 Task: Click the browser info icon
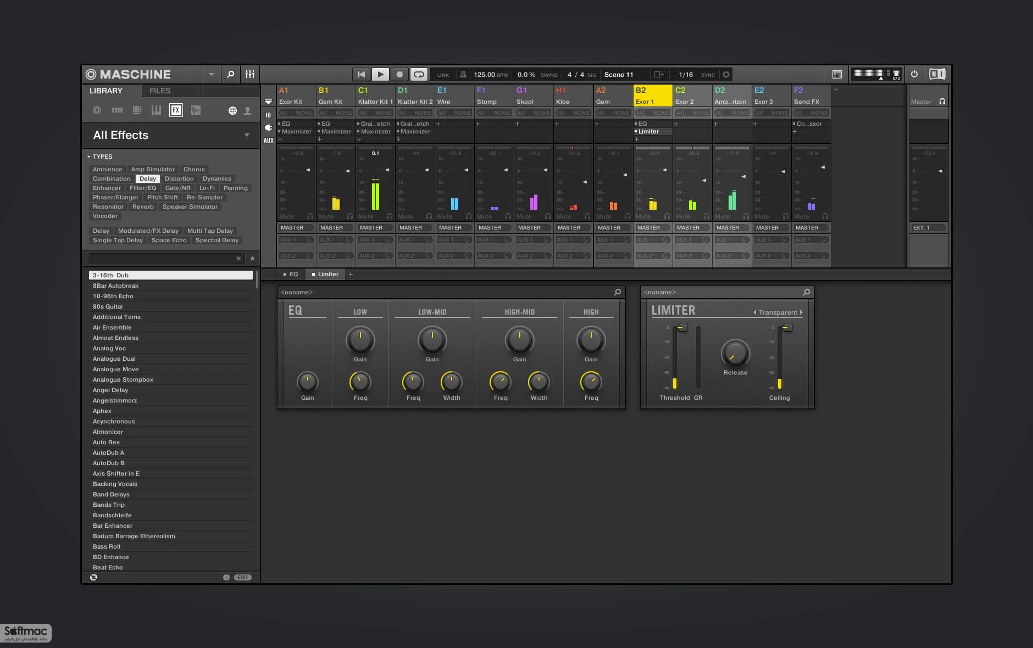click(x=226, y=578)
